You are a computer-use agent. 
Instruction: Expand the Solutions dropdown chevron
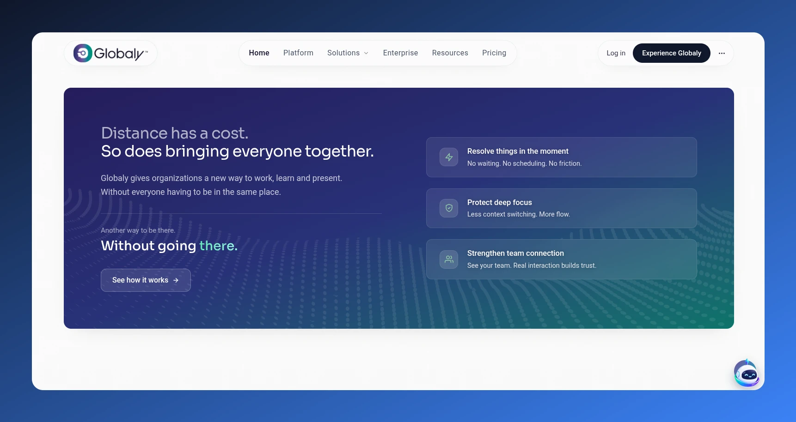tap(366, 53)
